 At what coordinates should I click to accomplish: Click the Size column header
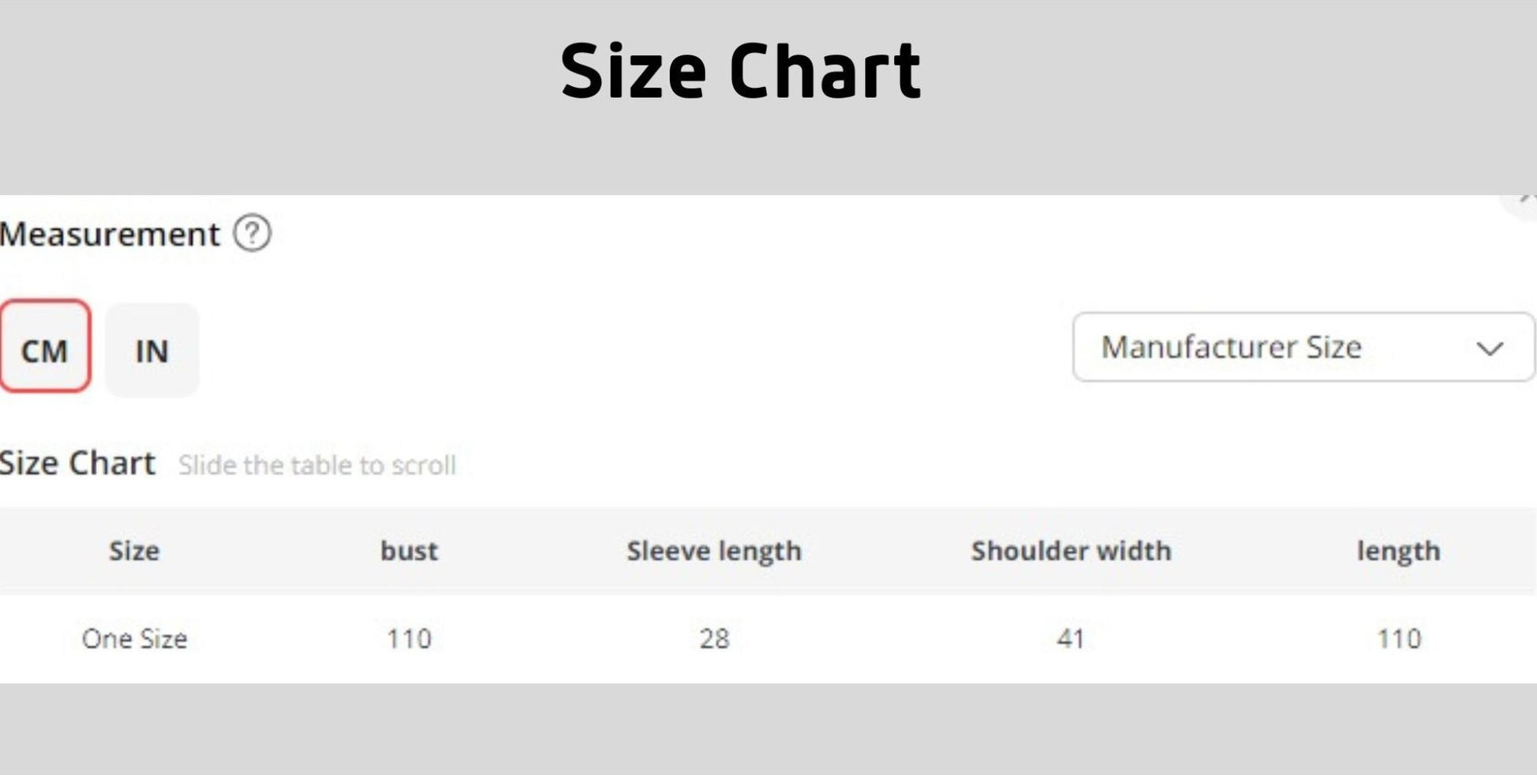coord(134,551)
